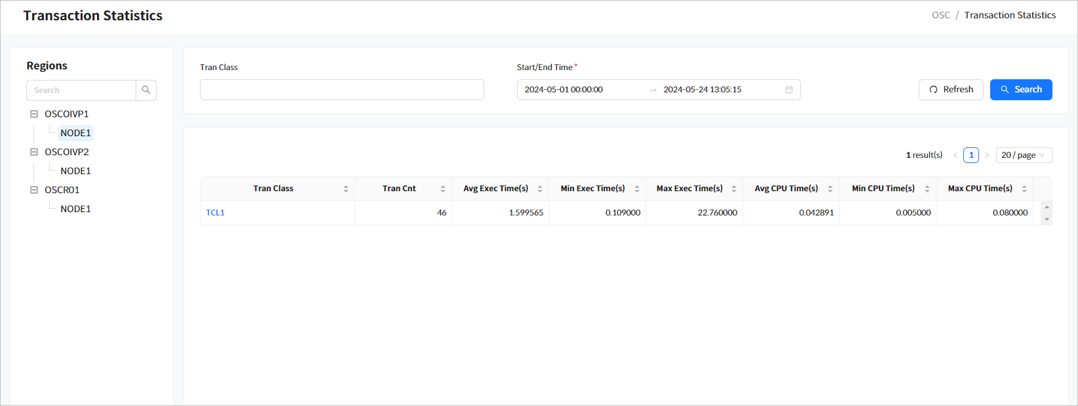Screen dimensions: 1078x406
Task: Collapse the OSCOIVP2 region tree node
Action: 34,152
